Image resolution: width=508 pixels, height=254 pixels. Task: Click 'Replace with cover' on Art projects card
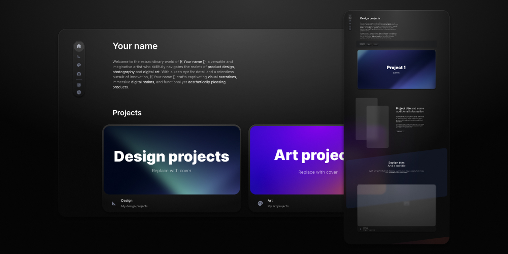click(x=318, y=172)
